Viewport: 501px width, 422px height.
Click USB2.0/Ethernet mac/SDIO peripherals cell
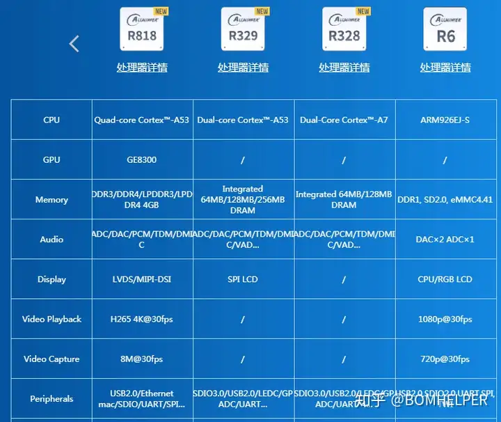pyautogui.click(x=142, y=398)
